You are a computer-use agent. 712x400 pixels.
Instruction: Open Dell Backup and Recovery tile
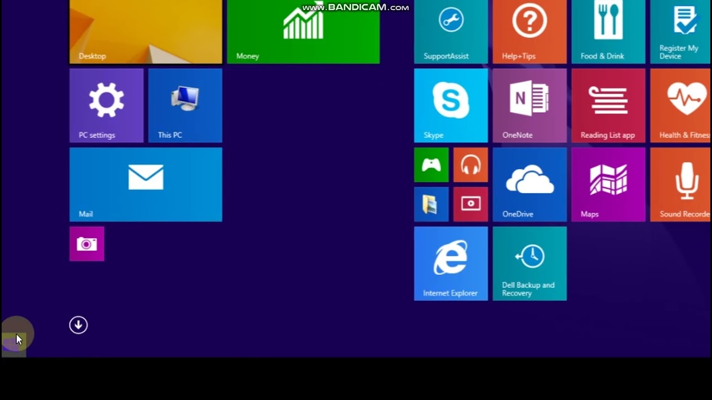530,263
